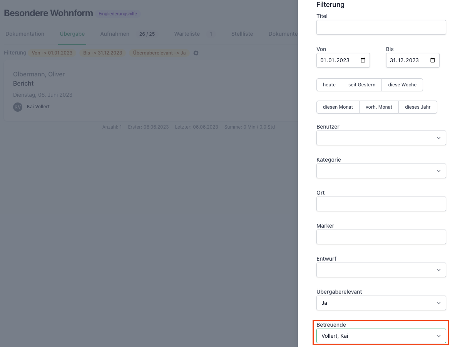The image size is (450, 347).
Task: Click the Eingliederungshilfe badge
Action: pyautogui.click(x=118, y=14)
